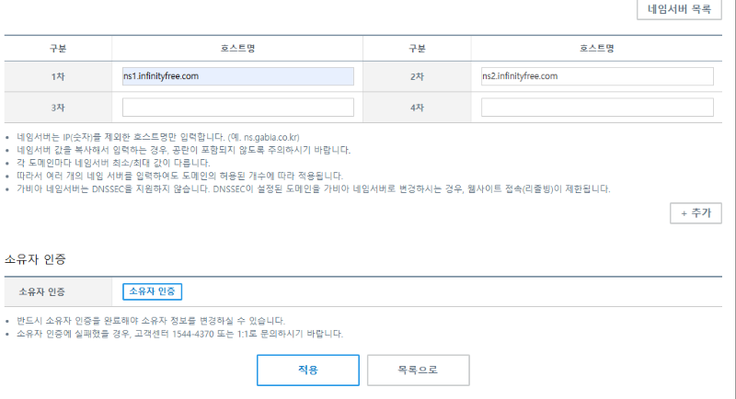Click the first 구분 column header
Viewport: 736px width, 399px height.
58,49
